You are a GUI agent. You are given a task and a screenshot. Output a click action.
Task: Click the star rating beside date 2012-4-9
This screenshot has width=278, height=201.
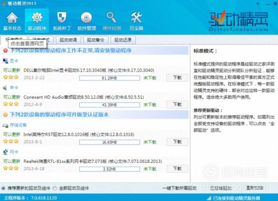point(11,104)
